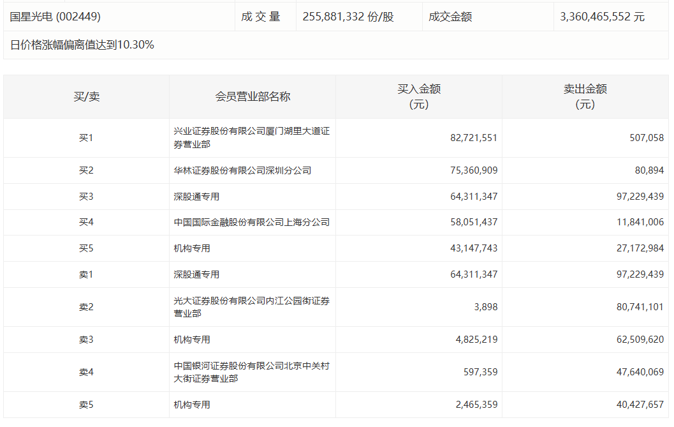Screen dimensions: 674x427
Task: Select 深股通专用 in the 买3 row
Action: coord(196,197)
